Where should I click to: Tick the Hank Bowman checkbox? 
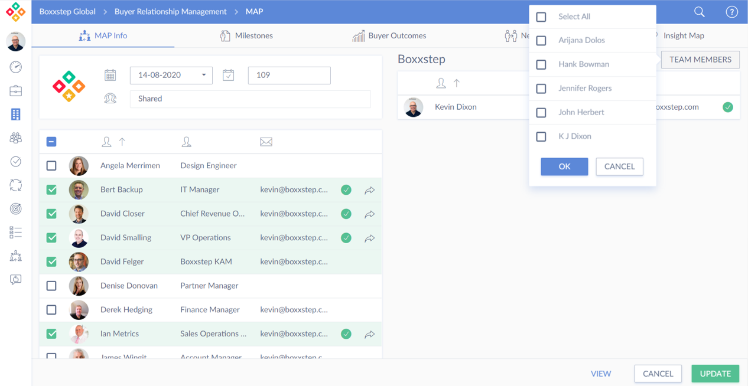[541, 64]
